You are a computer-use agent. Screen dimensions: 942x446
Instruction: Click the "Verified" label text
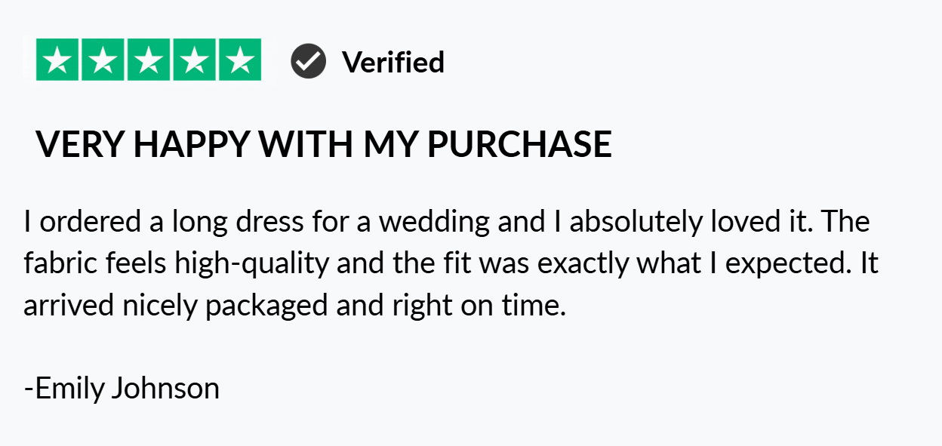click(393, 62)
